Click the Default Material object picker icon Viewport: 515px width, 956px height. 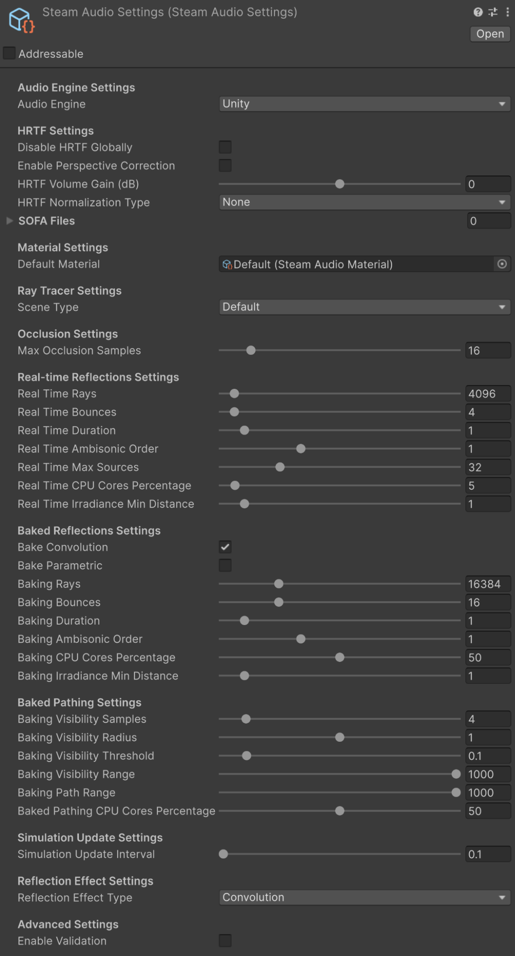pyautogui.click(x=502, y=264)
